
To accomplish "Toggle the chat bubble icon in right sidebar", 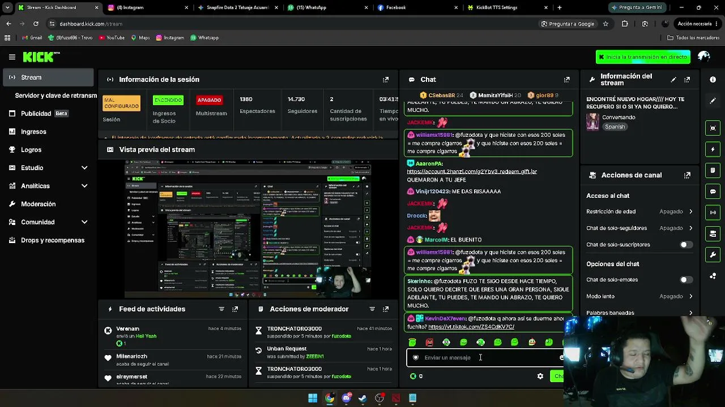I will (x=713, y=192).
